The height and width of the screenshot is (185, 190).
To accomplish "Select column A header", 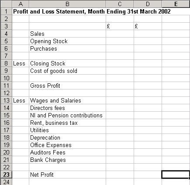I will [x=21, y=4].
